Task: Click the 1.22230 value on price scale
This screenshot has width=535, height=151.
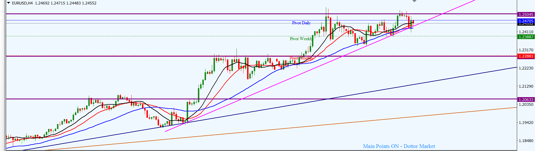Action: point(526,68)
